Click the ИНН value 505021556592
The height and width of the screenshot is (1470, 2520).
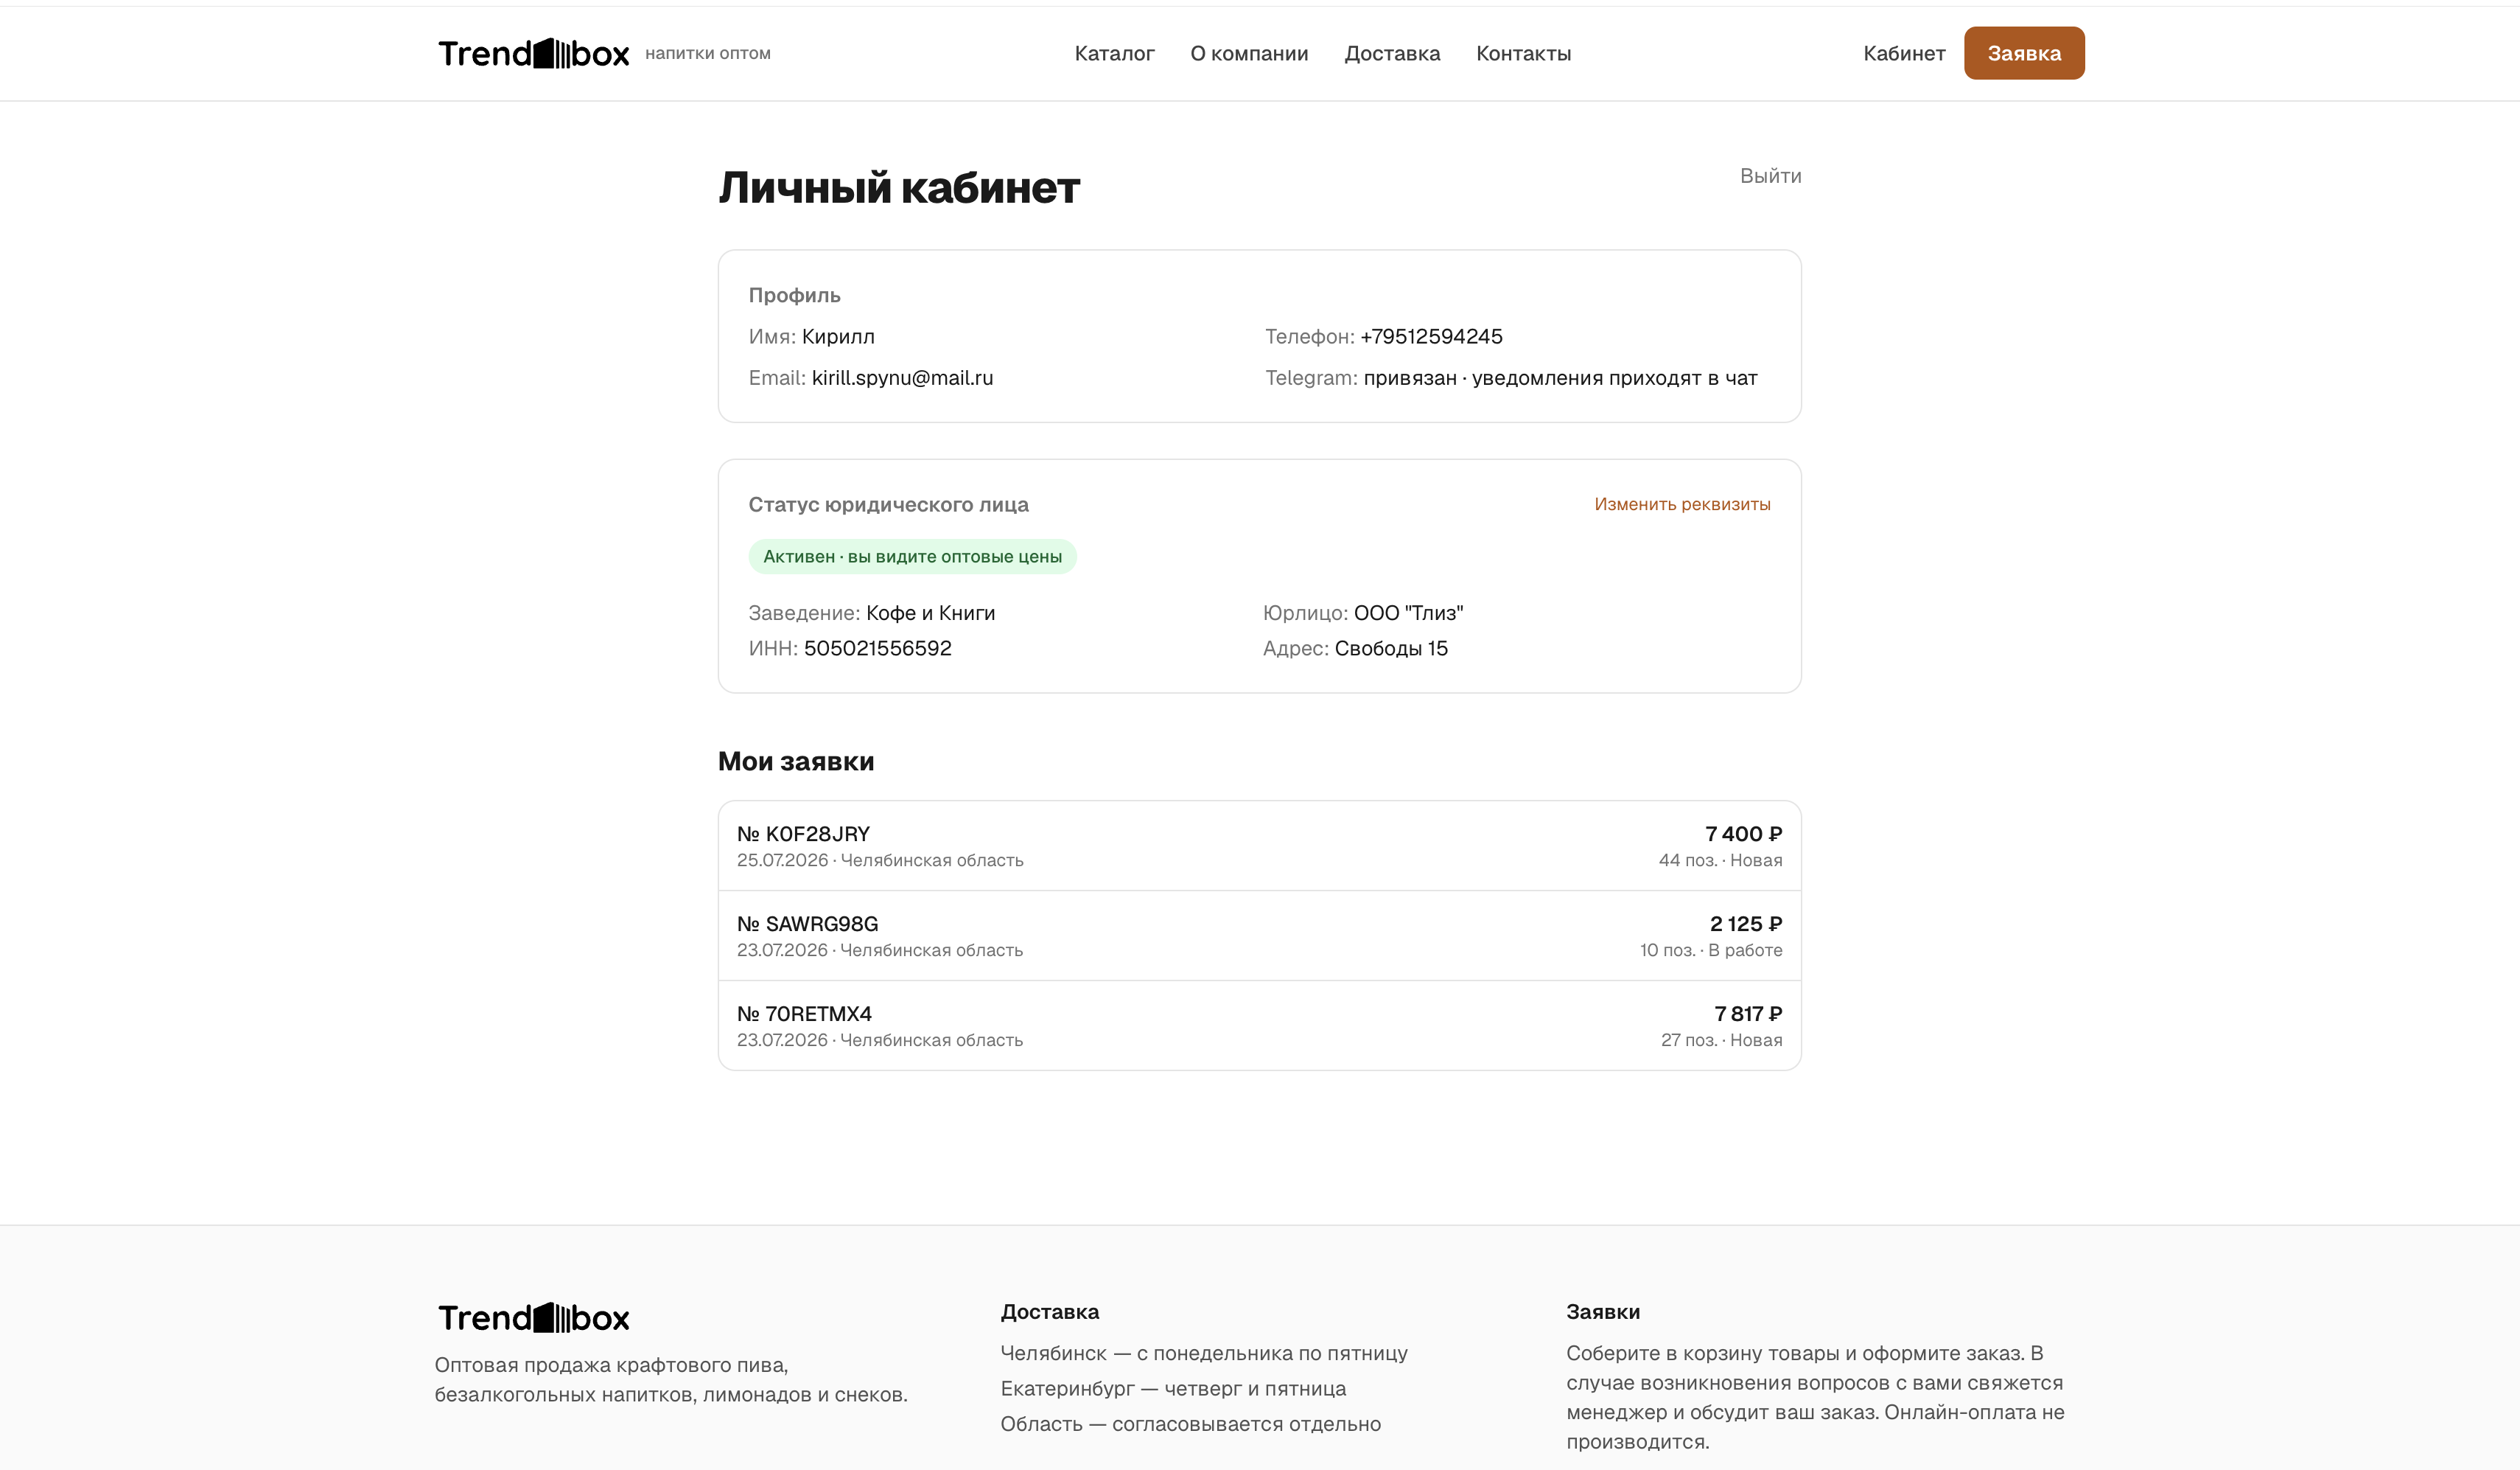[x=877, y=649]
